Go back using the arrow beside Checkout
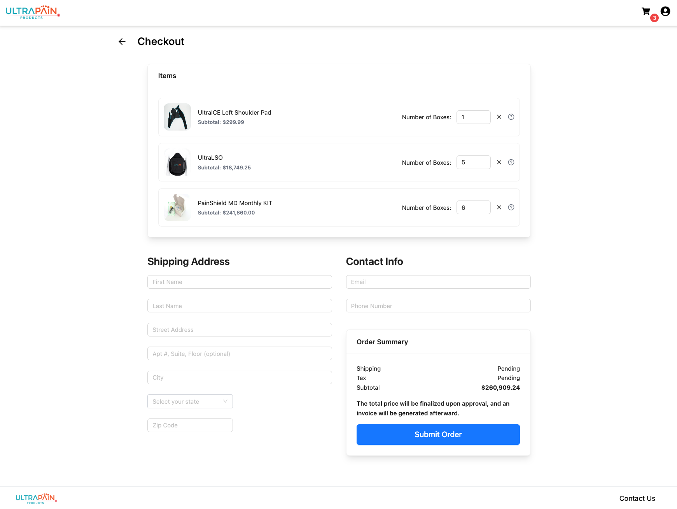Viewport: 677px width, 509px height. point(122,42)
